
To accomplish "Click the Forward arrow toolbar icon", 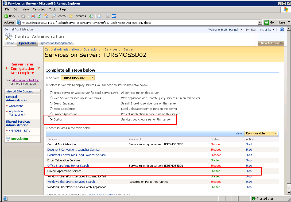I will click(23, 16).
